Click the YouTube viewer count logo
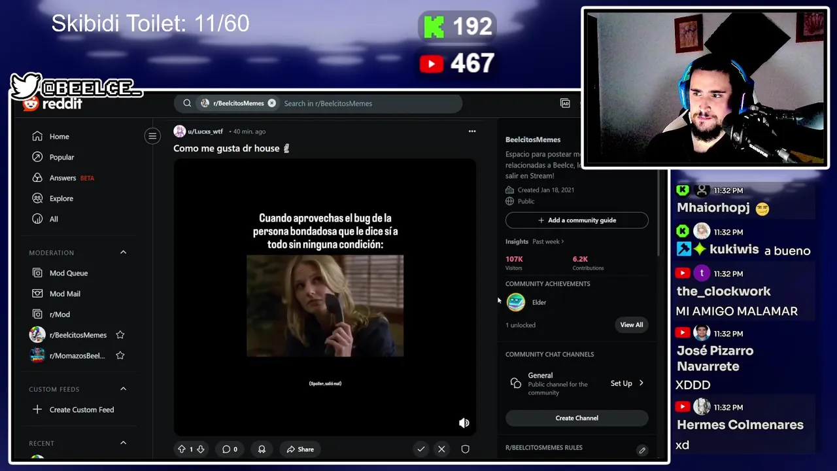837x471 pixels. pos(432,64)
